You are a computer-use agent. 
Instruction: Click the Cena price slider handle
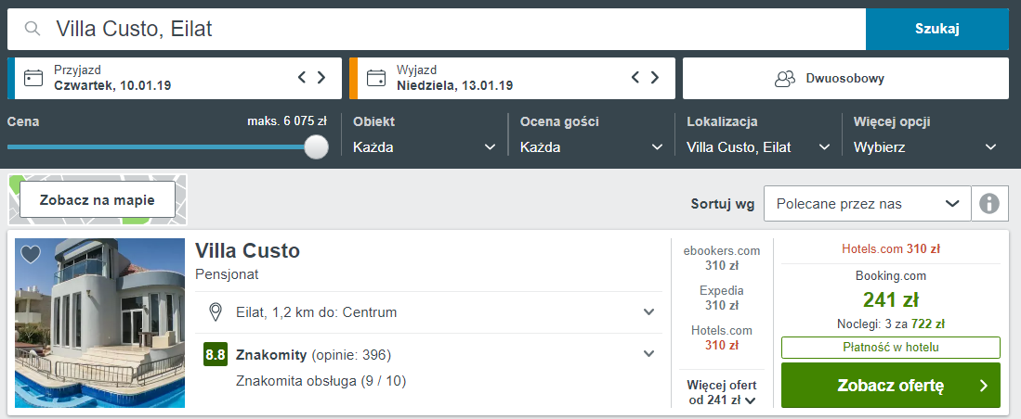(x=317, y=146)
